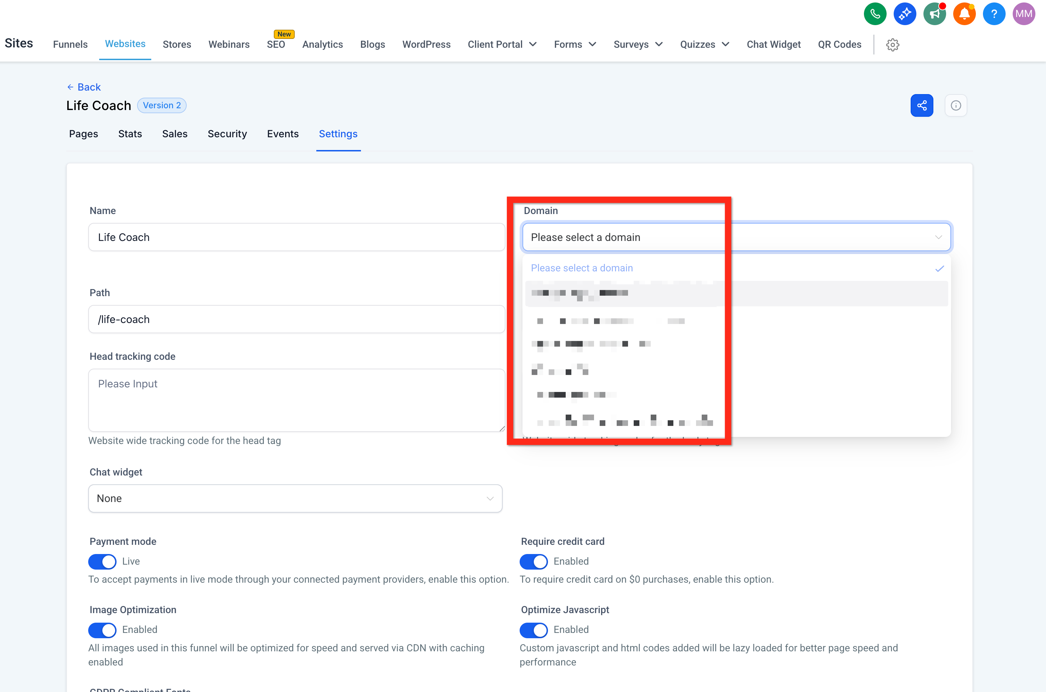Switch to the Security tab

pos(227,134)
